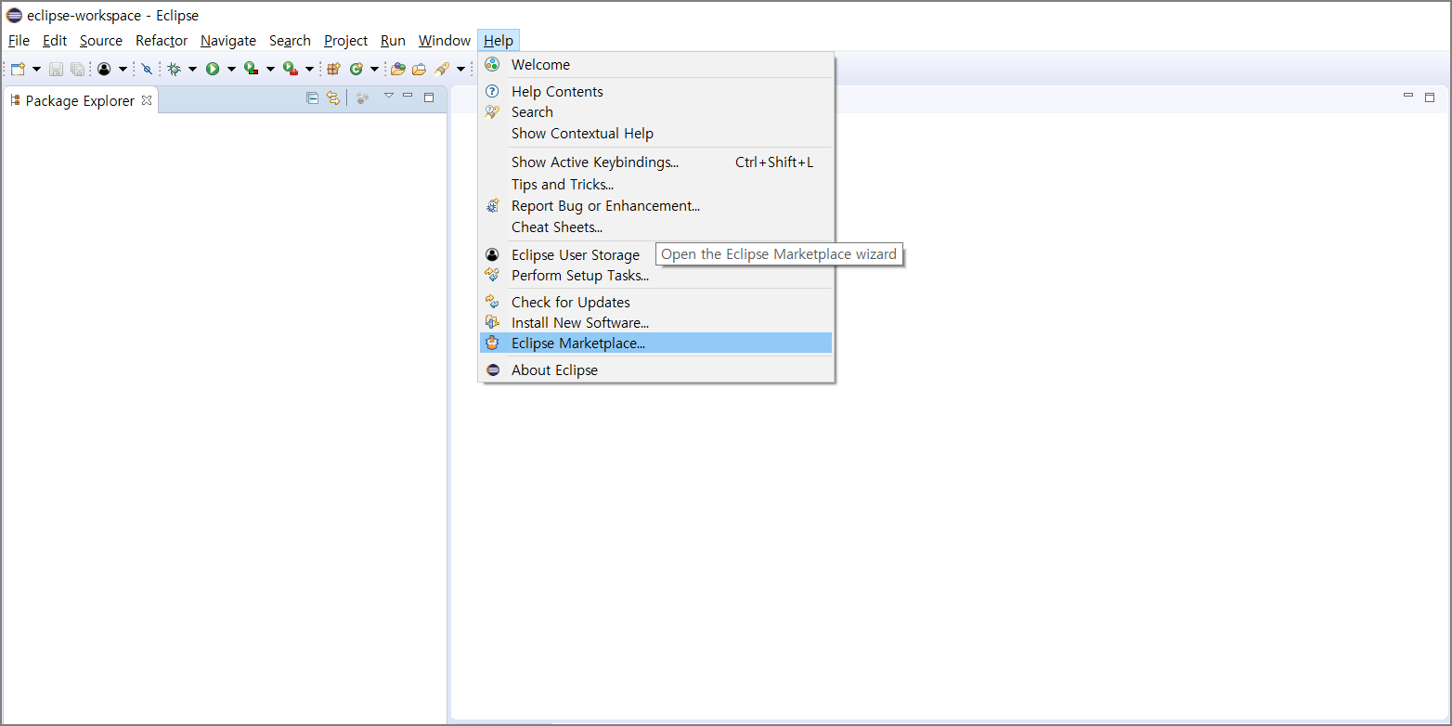Select Search entry in the Help menu

point(656,112)
